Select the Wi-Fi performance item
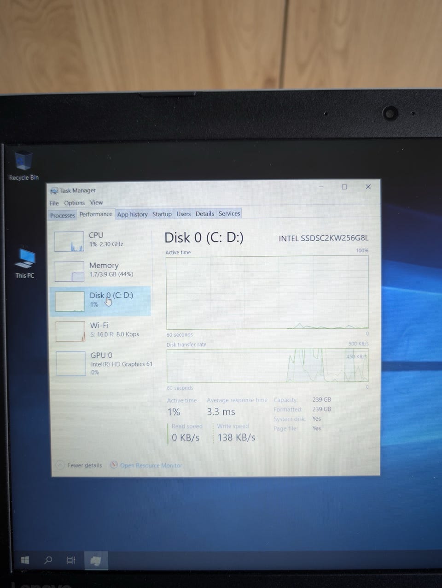Image resolution: width=442 pixels, height=588 pixels. [101, 331]
